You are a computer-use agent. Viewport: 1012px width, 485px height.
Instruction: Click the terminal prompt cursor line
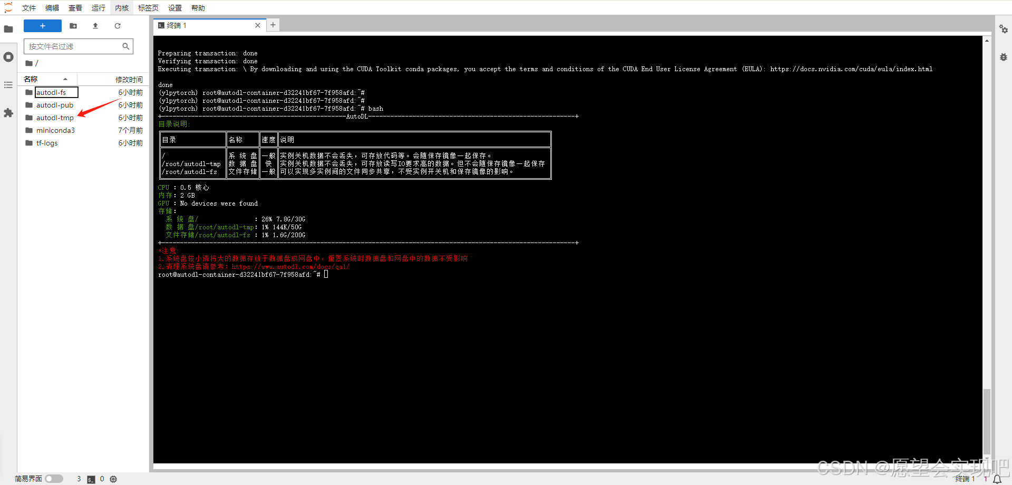click(243, 275)
